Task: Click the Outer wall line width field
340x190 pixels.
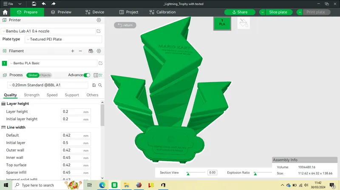Action: [x=76, y=150]
